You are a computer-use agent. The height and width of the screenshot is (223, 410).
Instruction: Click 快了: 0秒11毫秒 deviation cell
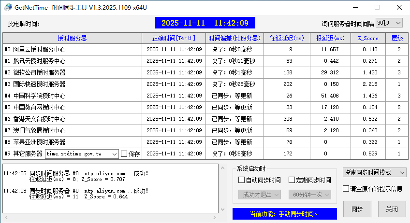click(x=234, y=61)
